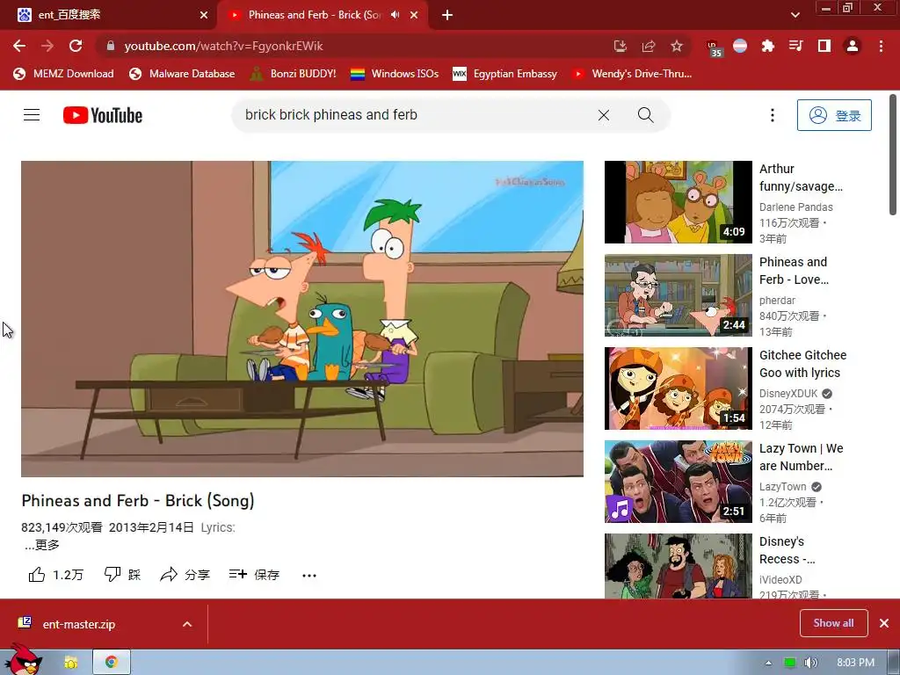This screenshot has height=675, width=900.
Task: Close the downloads bar
Action: coord(884,623)
